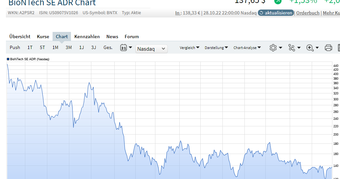The width and height of the screenshot is (340, 179).
Task: Click the 200 price axis label
Action: (x=336, y=135)
